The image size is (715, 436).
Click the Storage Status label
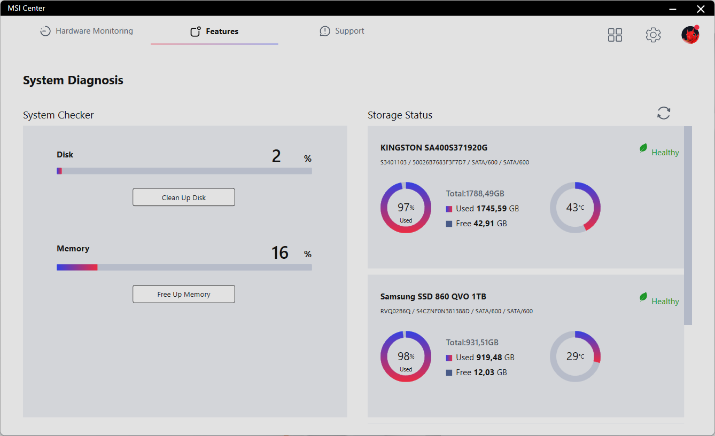pyautogui.click(x=400, y=115)
